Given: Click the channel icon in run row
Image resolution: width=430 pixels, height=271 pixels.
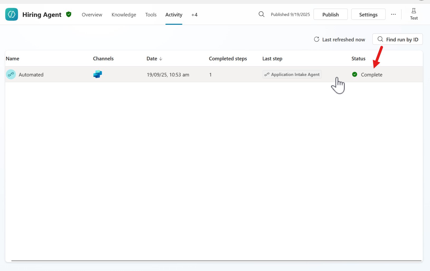Looking at the screenshot, I should point(97,74).
